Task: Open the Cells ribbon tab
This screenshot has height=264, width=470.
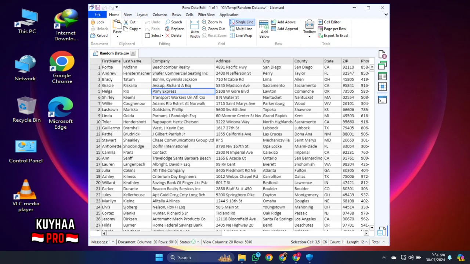Action: point(189,15)
